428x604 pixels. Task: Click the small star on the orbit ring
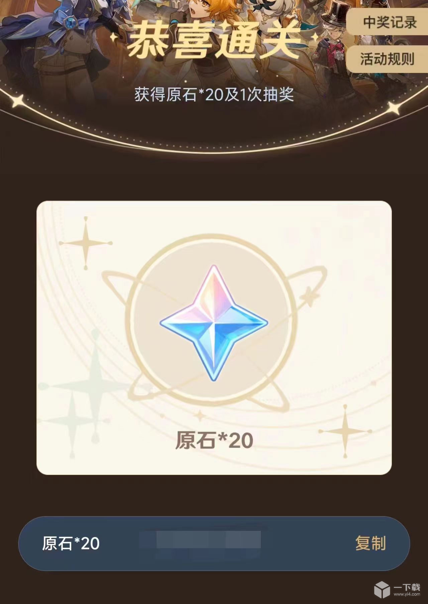[309, 296]
